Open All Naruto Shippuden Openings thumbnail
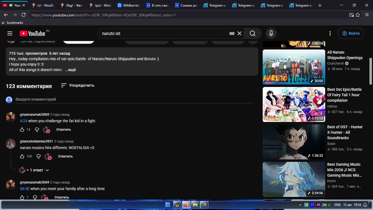The width and height of the screenshot is (373, 210). click(x=294, y=67)
